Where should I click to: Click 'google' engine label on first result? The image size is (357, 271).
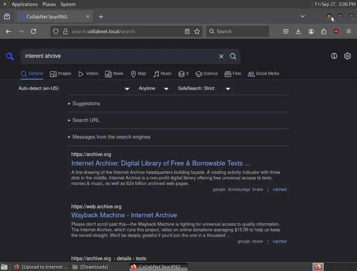point(219,189)
